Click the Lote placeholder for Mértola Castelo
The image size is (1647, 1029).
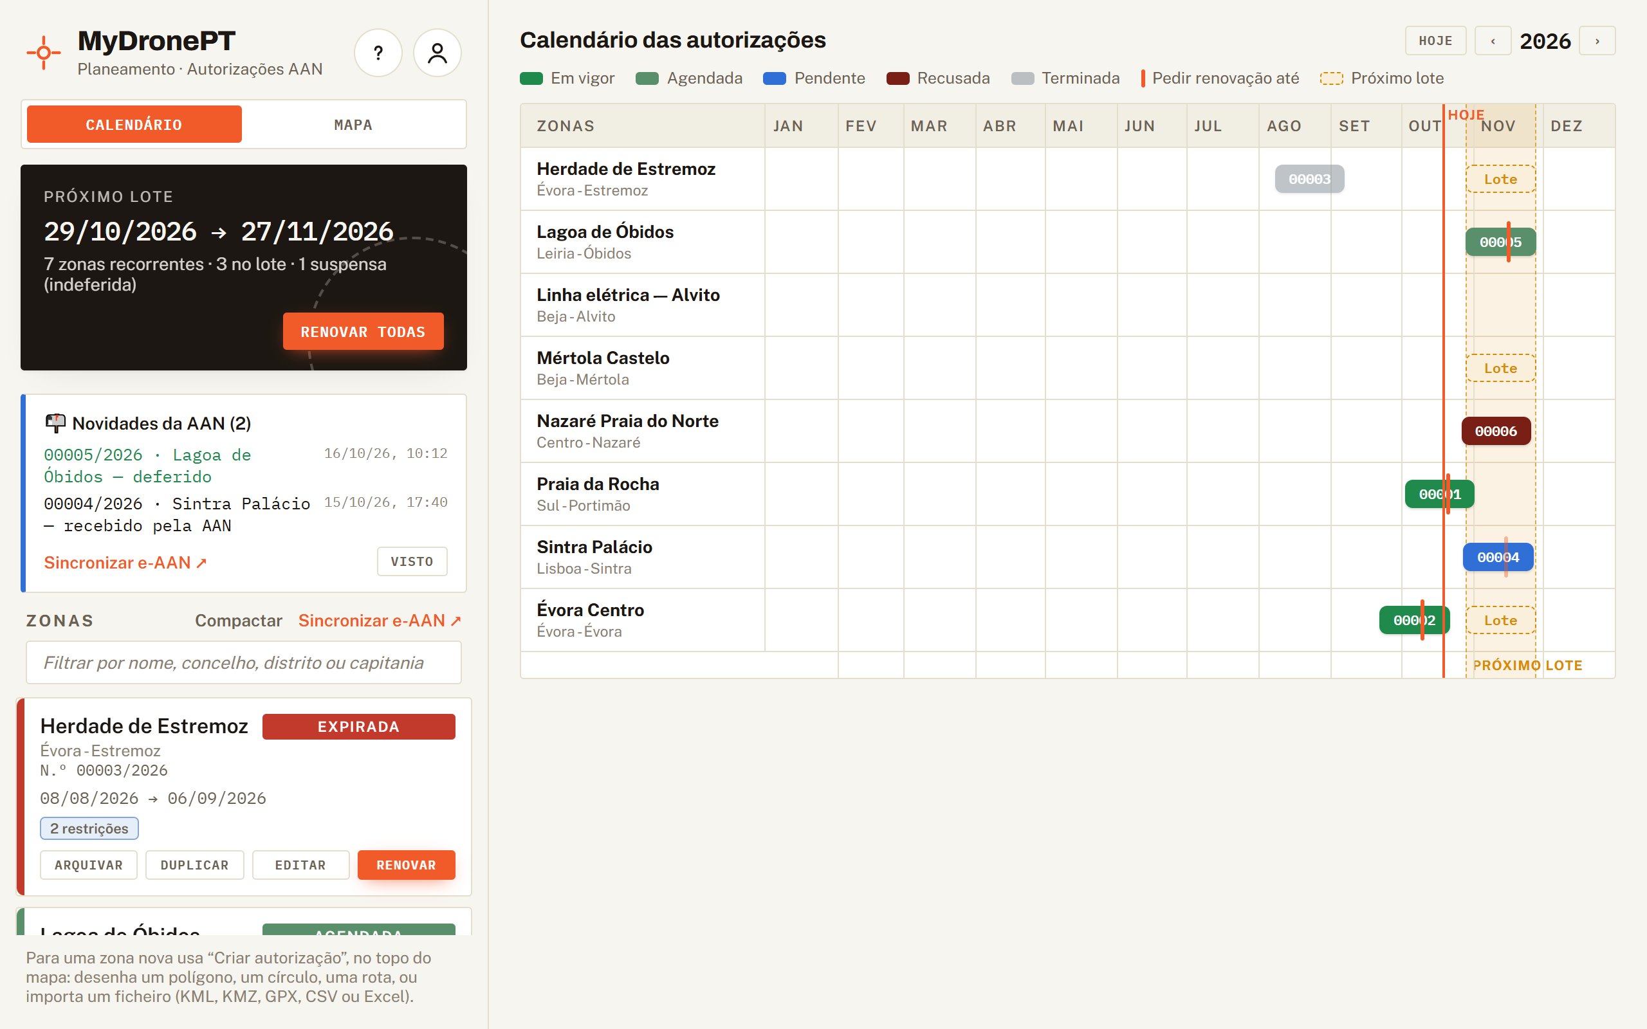1500,368
